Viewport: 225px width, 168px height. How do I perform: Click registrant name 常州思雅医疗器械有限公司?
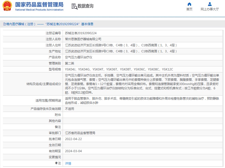(x=83, y=39)
